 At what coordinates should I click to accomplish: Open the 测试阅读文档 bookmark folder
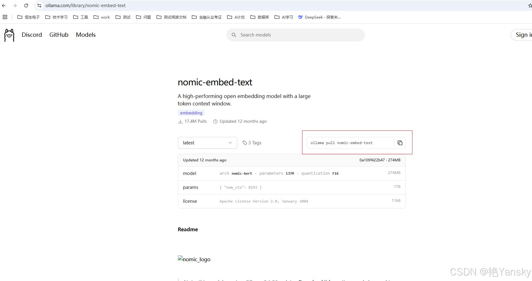coord(171,17)
